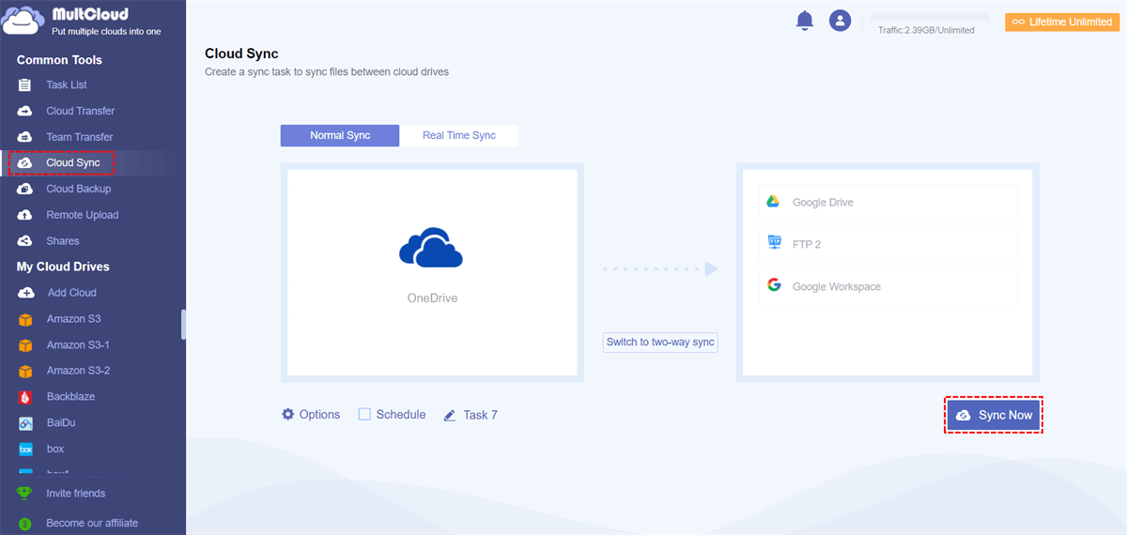The height and width of the screenshot is (535, 1127).
Task: Click the Common Tools section heading
Action: coord(59,60)
